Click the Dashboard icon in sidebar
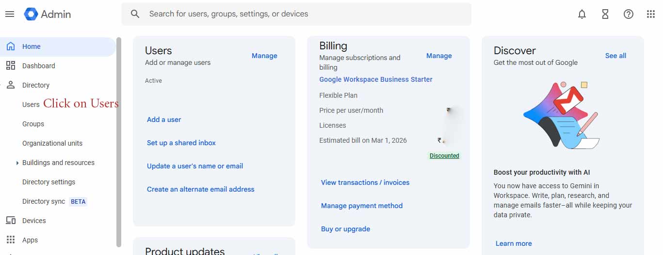The height and width of the screenshot is (255, 663). coord(11,66)
